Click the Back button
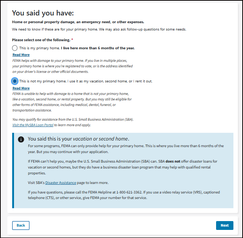The image size is (243, 238). (x=21, y=225)
